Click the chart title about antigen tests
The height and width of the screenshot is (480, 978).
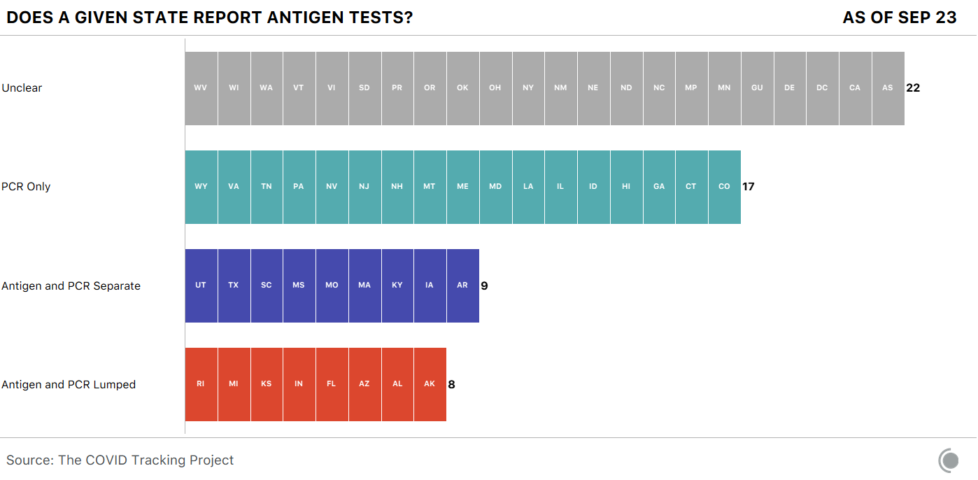coord(209,17)
